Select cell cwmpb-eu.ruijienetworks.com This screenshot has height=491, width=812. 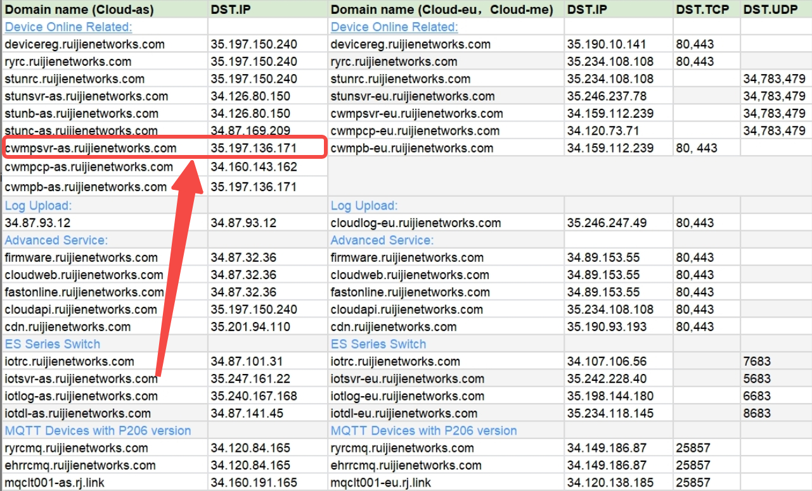click(446, 148)
